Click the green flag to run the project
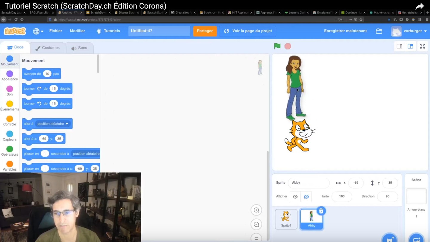 tap(277, 46)
